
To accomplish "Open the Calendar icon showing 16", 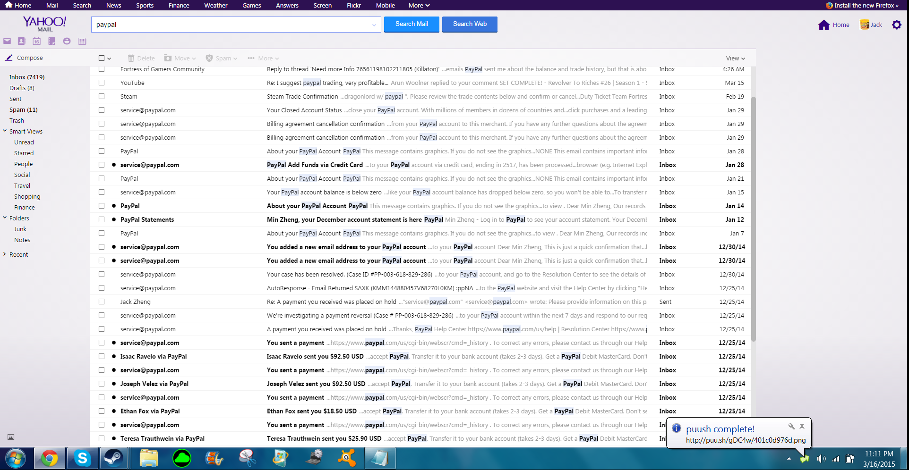I will [37, 42].
